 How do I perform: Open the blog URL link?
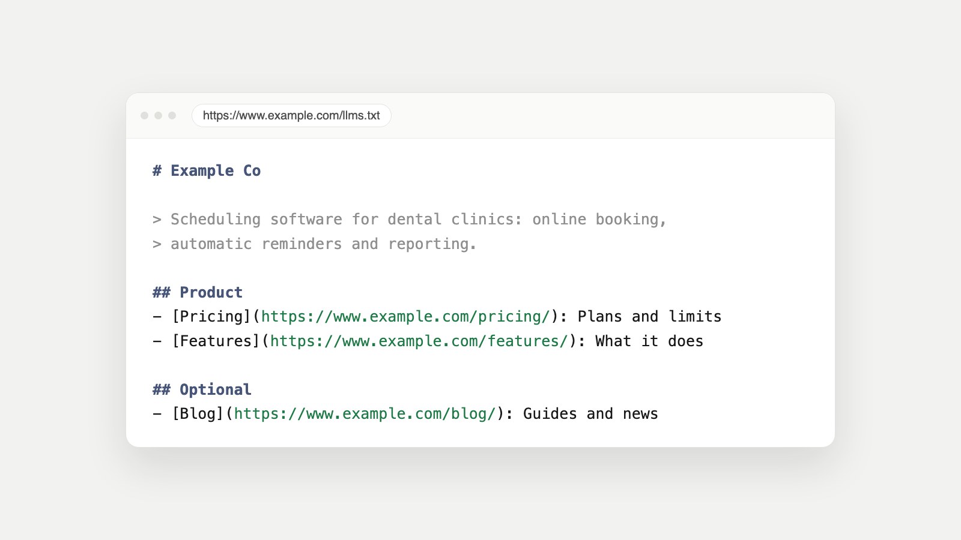click(365, 414)
